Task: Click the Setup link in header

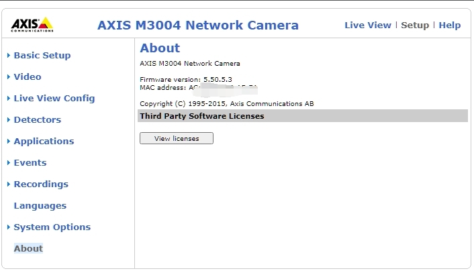Action: point(415,25)
